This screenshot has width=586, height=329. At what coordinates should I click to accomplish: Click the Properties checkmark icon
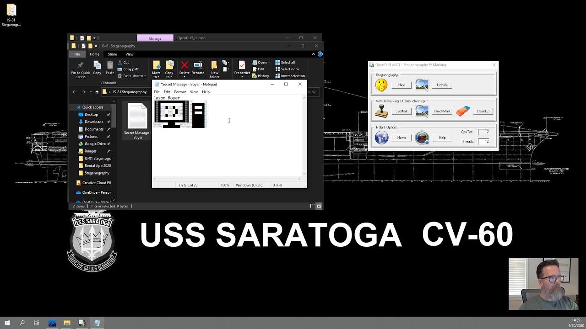pos(242,65)
